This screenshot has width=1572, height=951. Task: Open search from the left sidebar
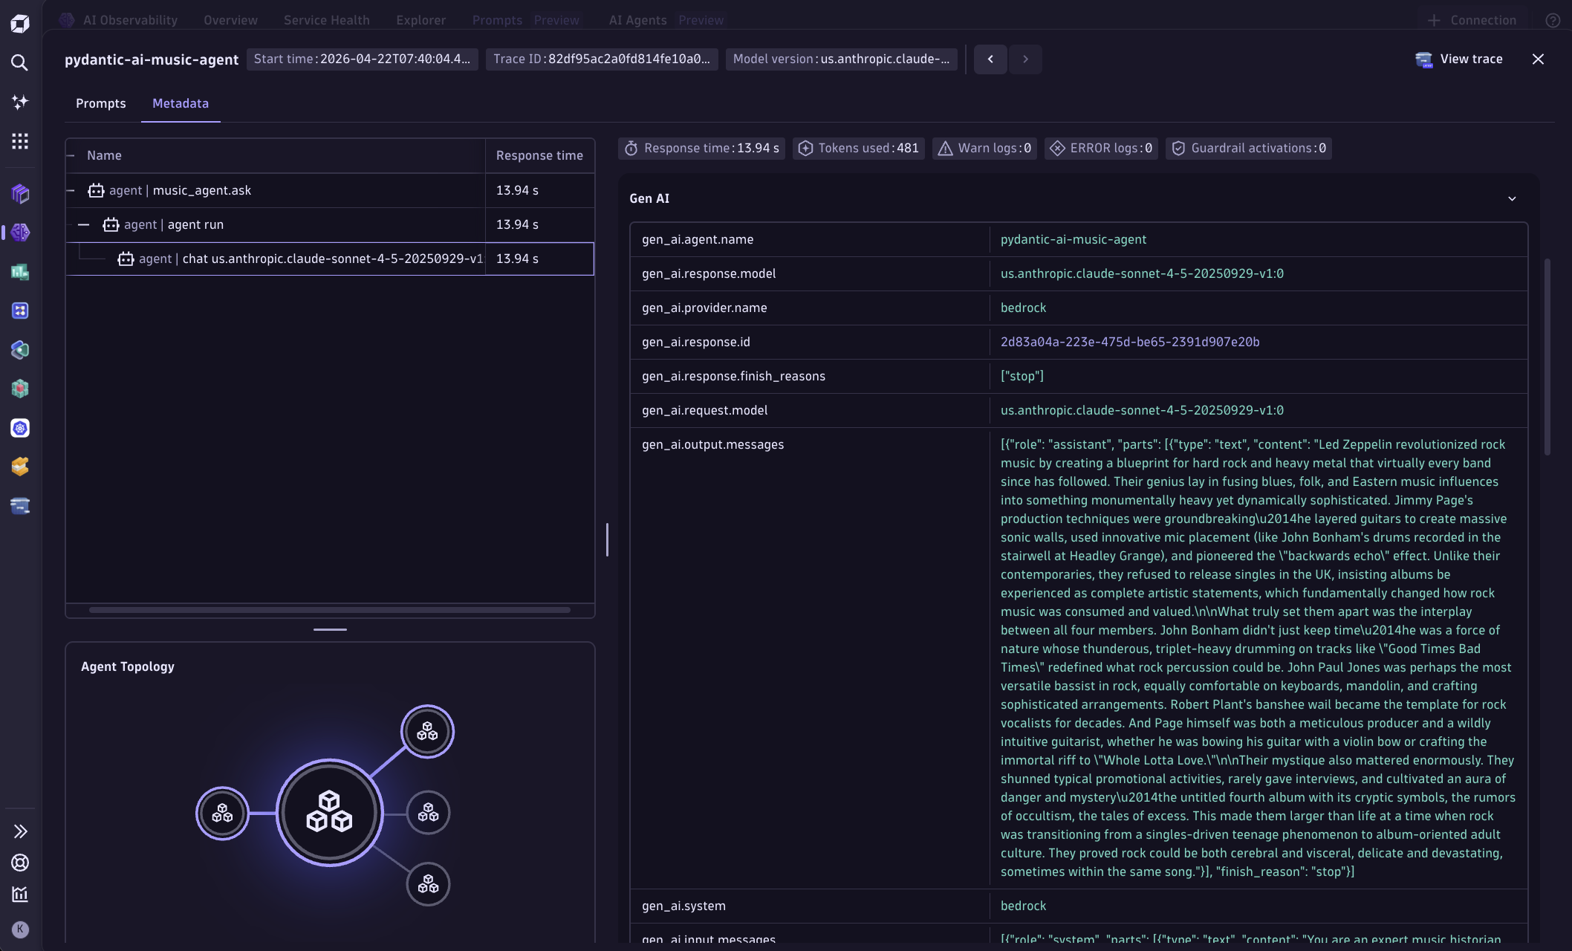tap(20, 63)
